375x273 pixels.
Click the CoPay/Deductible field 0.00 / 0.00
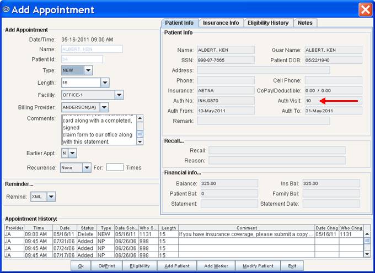(x=334, y=91)
